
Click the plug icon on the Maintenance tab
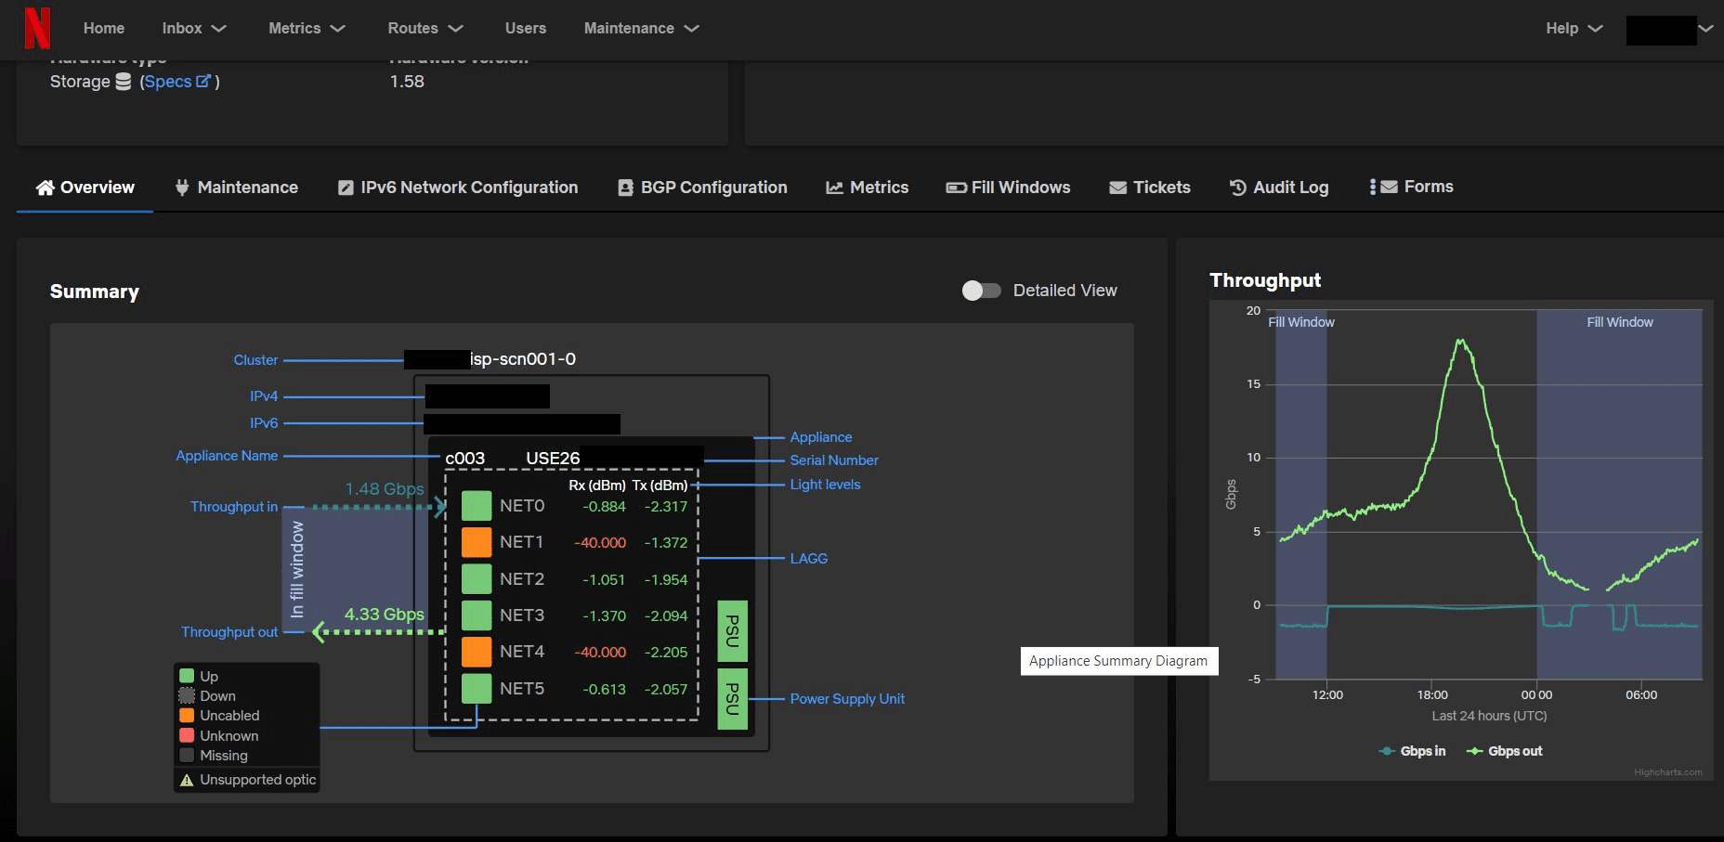182,188
